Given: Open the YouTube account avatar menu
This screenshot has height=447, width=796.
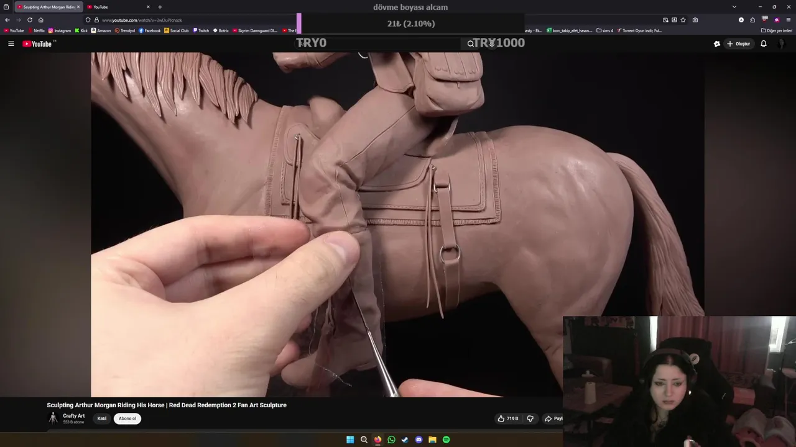Looking at the screenshot, I should (x=783, y=44).
